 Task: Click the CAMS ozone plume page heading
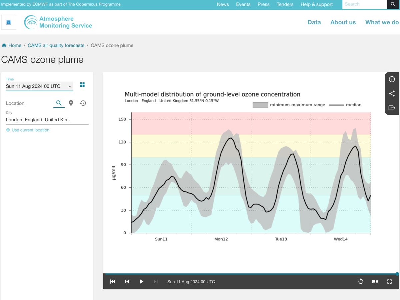pos(42,60)
